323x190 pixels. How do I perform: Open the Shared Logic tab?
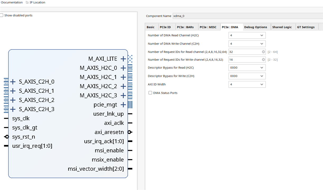pyautogui.click(x=282, y=27)
